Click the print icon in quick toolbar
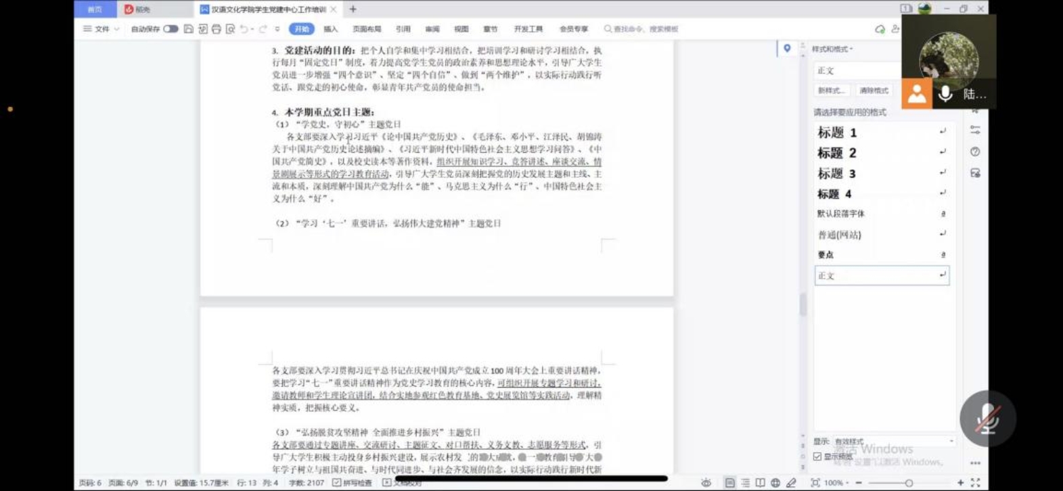The image size is (1063, 491). [x=217, y=29]
